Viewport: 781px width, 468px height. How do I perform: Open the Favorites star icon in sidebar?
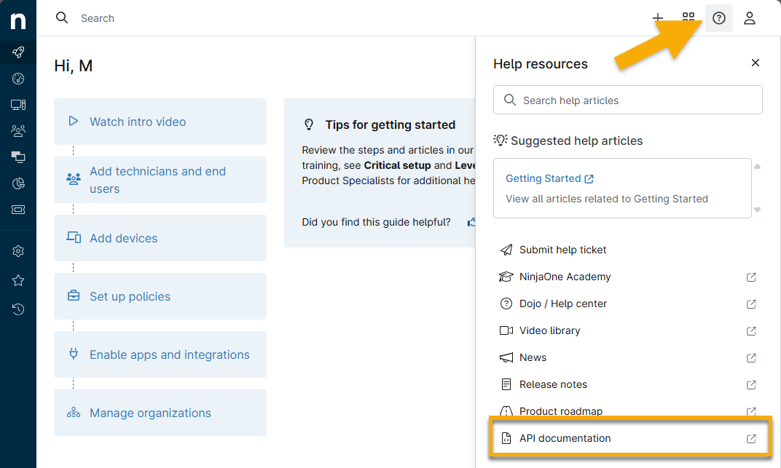tap(18, 280)
